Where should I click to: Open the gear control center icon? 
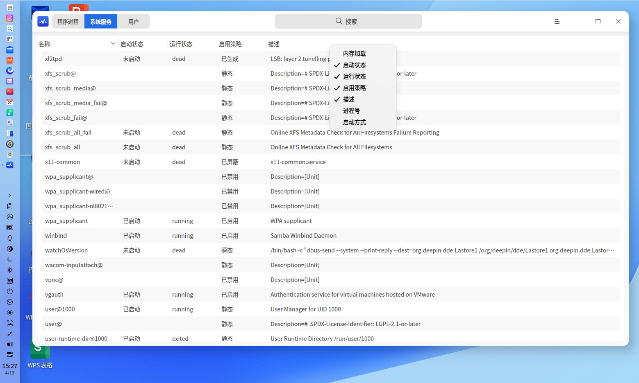click(10, 144)
